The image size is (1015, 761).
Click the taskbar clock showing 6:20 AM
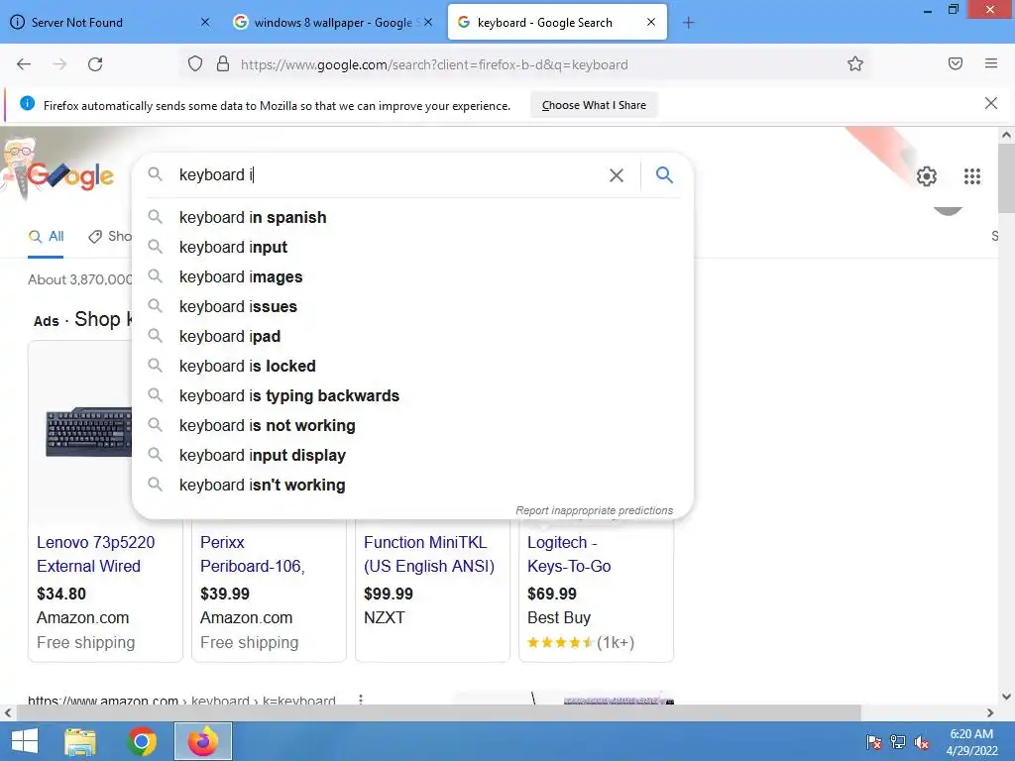971,741
